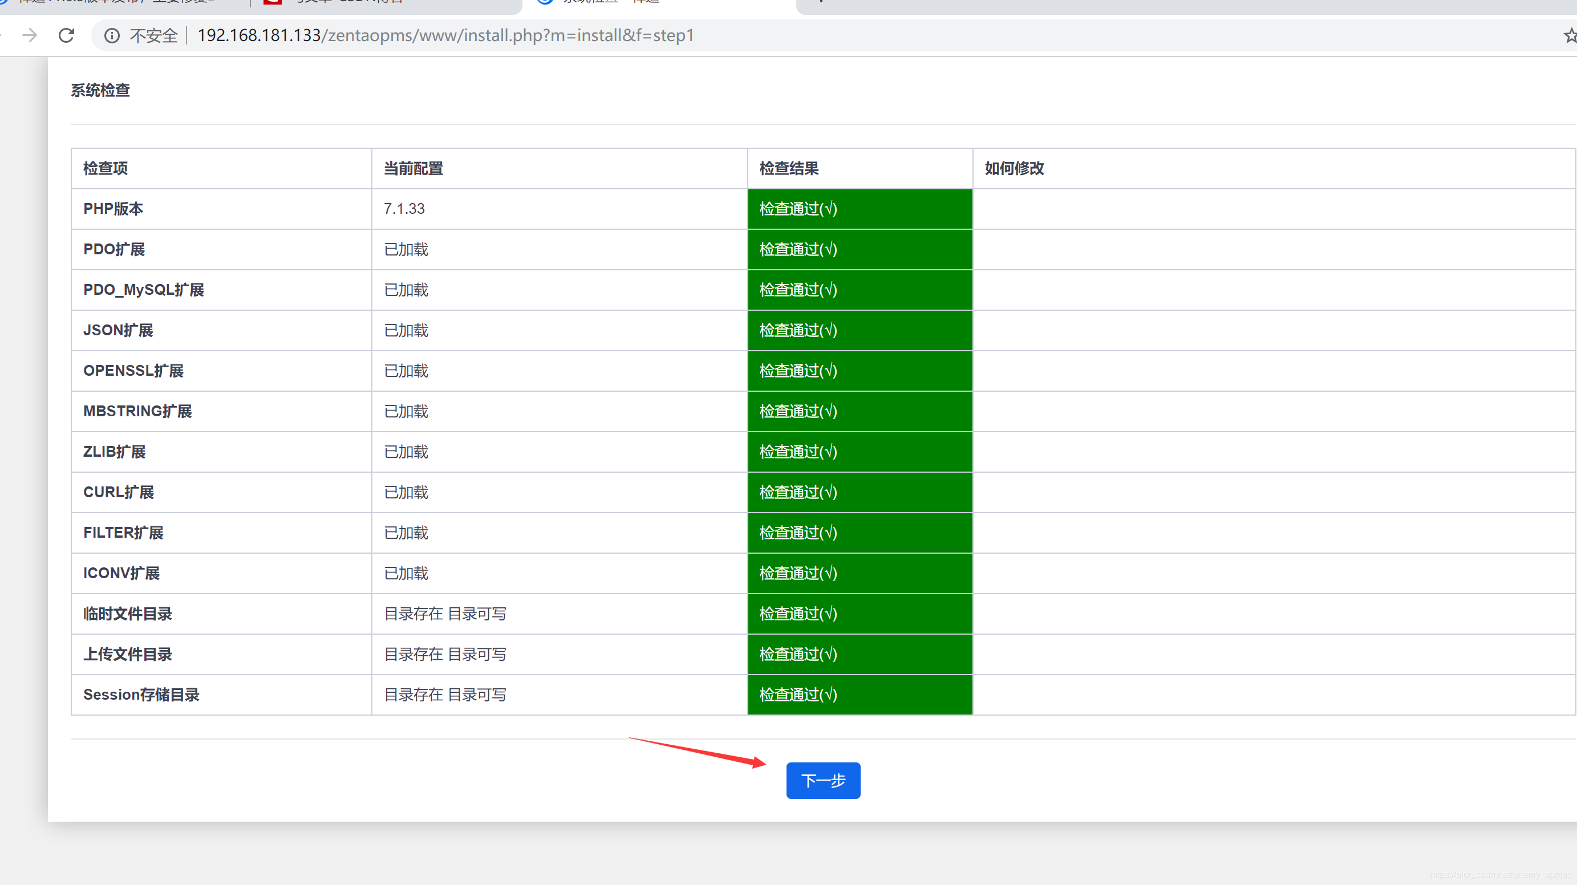Click the 当前配置 column header
The width and height of the screenshot is (1577, 885).
(x=413, y=168)
